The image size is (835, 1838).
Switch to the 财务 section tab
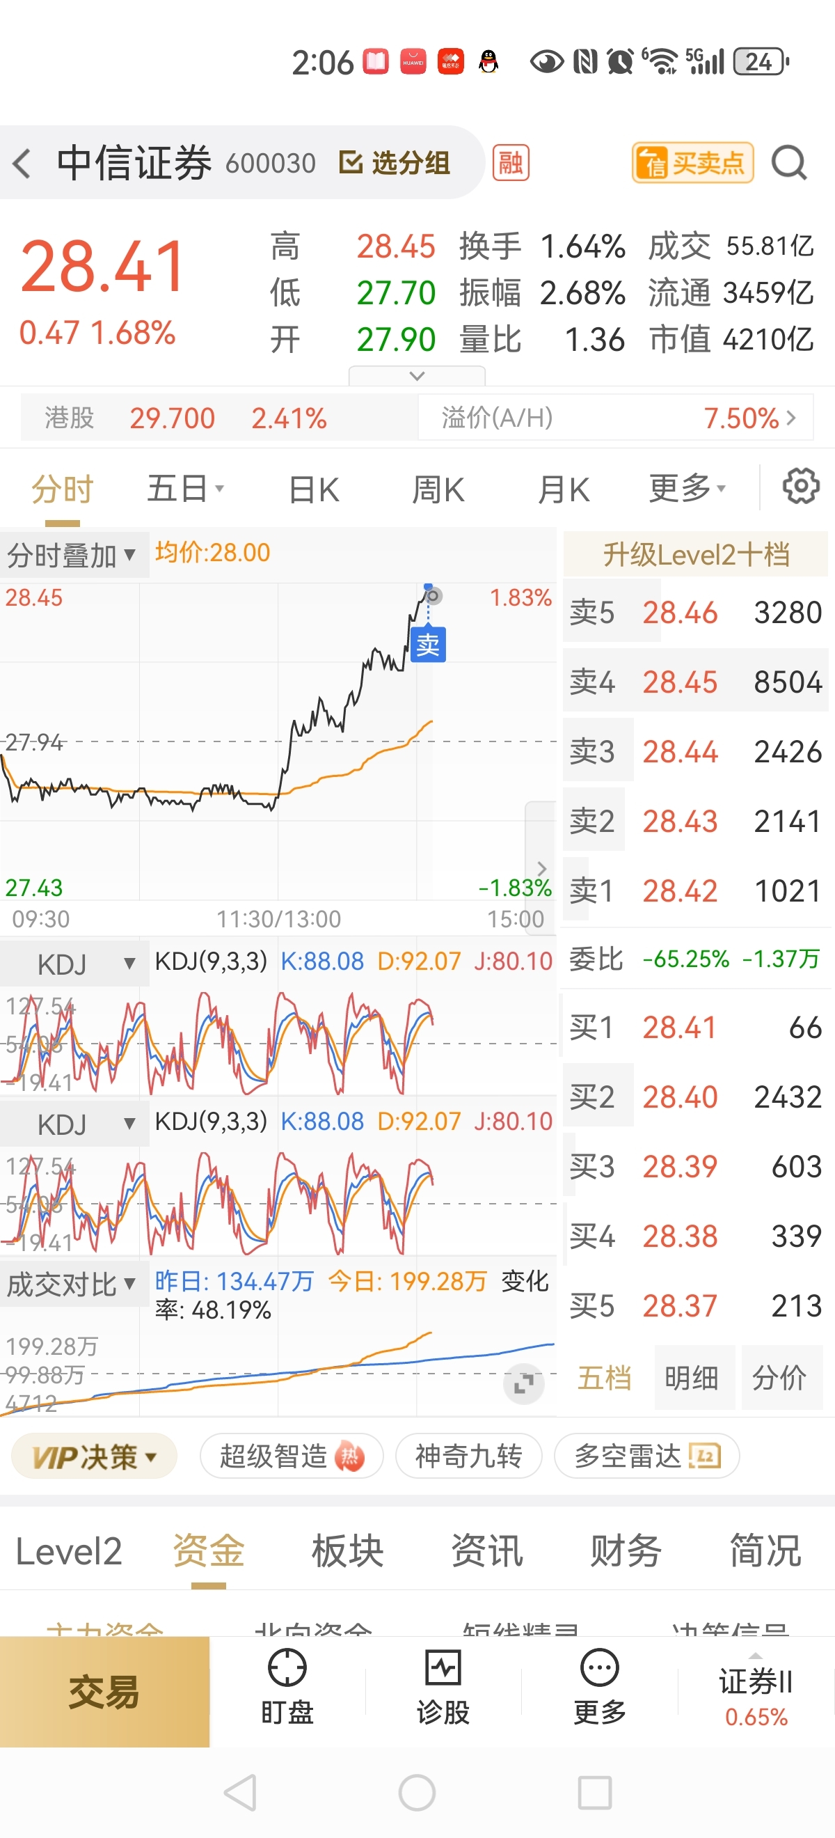pos(626,1552)
